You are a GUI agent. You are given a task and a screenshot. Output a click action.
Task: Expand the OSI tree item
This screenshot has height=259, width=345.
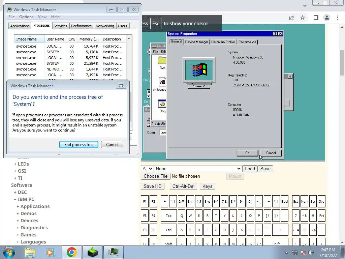[20, 171]
